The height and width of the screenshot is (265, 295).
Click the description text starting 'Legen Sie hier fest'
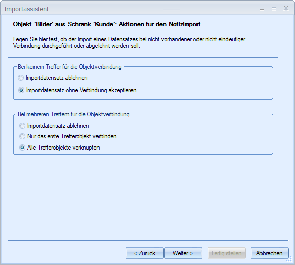129,42
